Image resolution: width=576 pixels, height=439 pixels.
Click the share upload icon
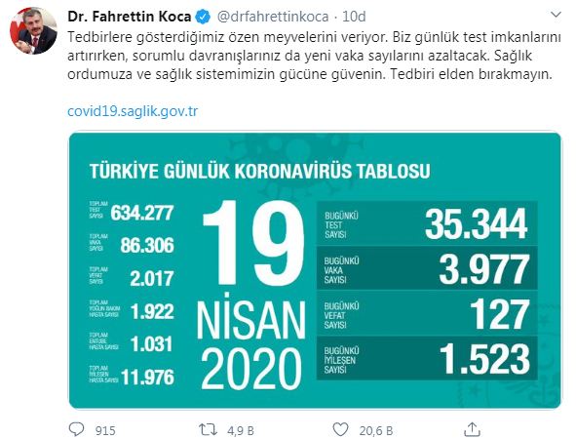click(472, 429)
